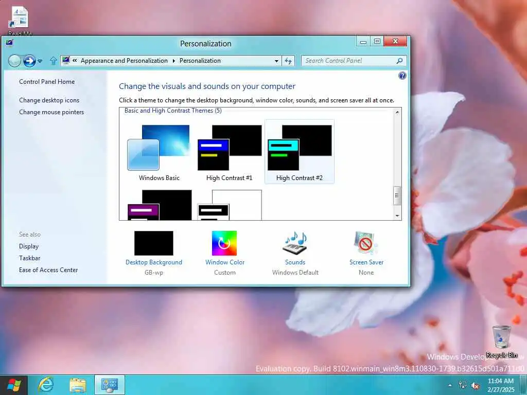This screenshot has height=395, width=527.
Task: Go forward with the blue arrow button
Action: (x=29, y=61)
